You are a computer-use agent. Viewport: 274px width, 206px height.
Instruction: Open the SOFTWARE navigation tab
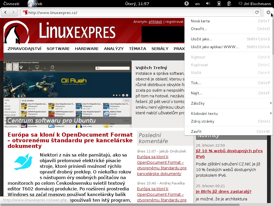[x=58, y=49]
